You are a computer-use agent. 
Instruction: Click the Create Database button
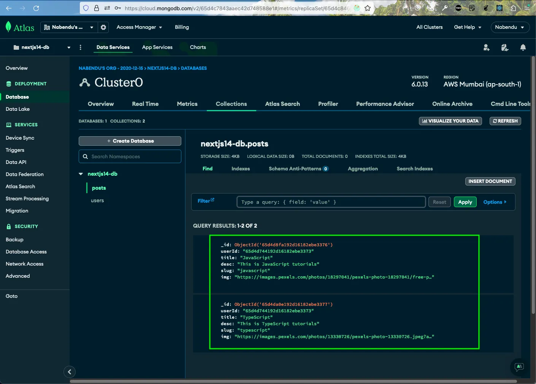point(130,141)
